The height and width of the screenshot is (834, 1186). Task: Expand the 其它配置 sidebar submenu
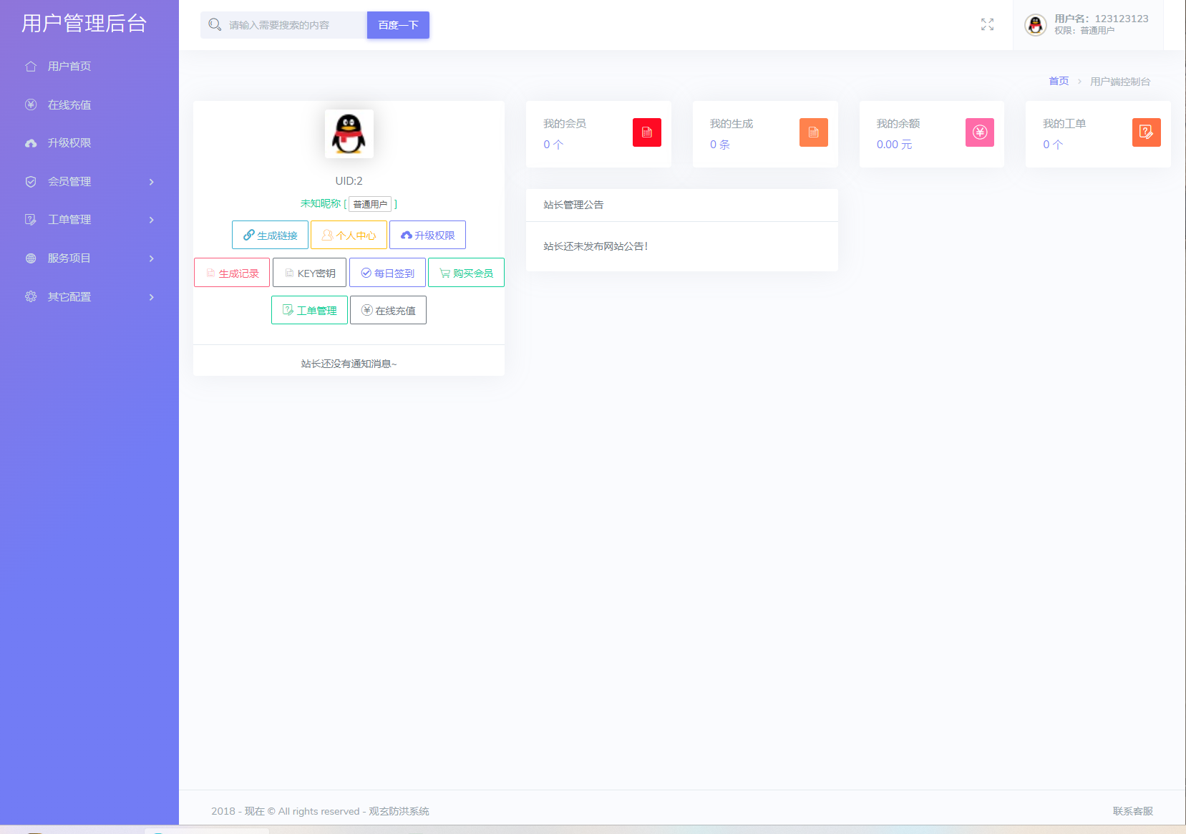(89, 297)
